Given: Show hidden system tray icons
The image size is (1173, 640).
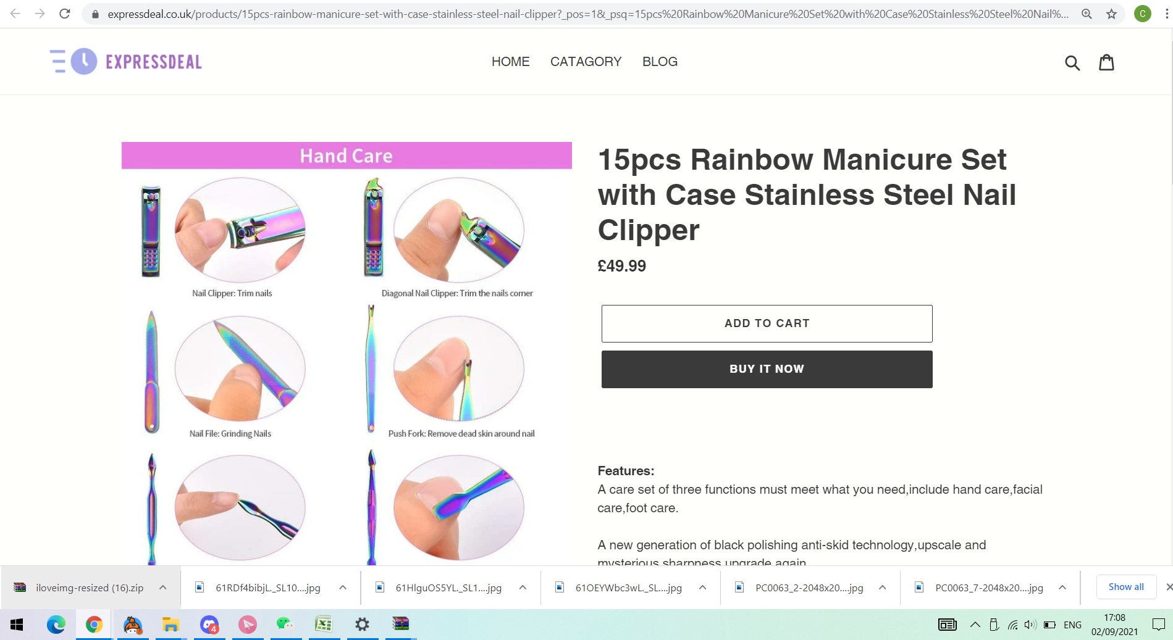Looking at the screenshot, I should point(975,625).
